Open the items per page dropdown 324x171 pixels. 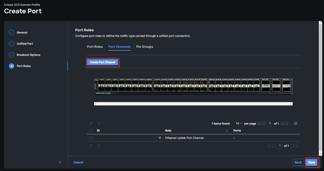coord(239,123)
